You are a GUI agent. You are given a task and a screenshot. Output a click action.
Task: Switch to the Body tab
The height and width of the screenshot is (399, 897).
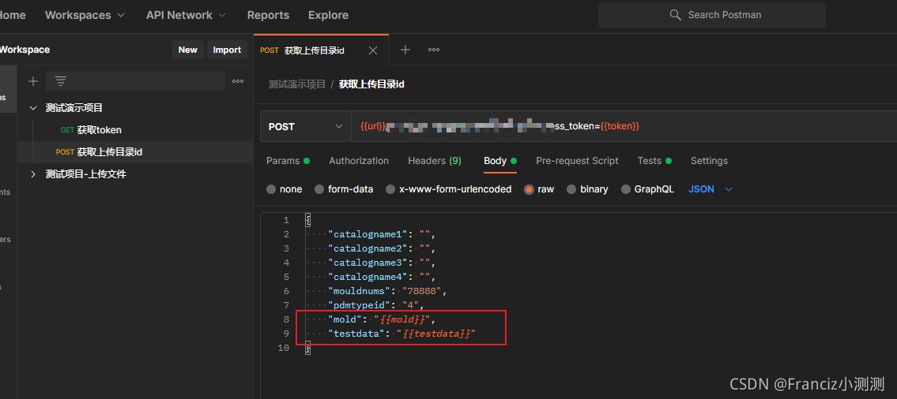(x=500, y=161)
